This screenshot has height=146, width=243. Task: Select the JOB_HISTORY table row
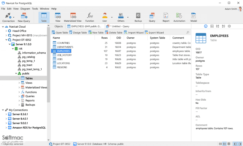(121, 55)
